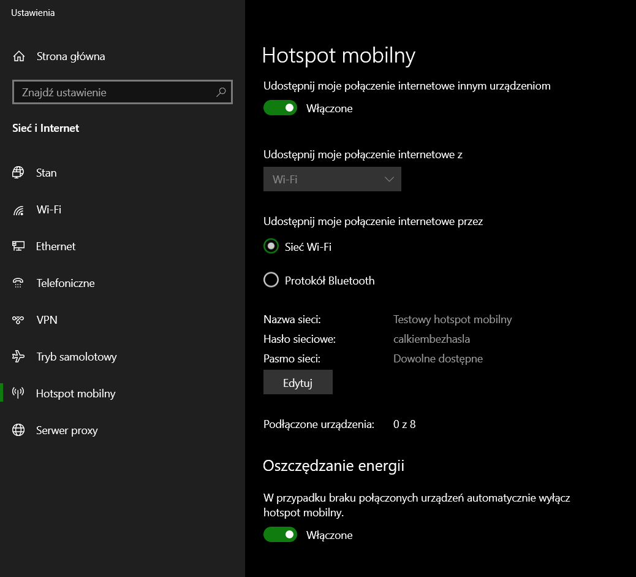Click the Ethernet monitor icon
The width and height of the screenshot is (636, 577).
[18, 246]
